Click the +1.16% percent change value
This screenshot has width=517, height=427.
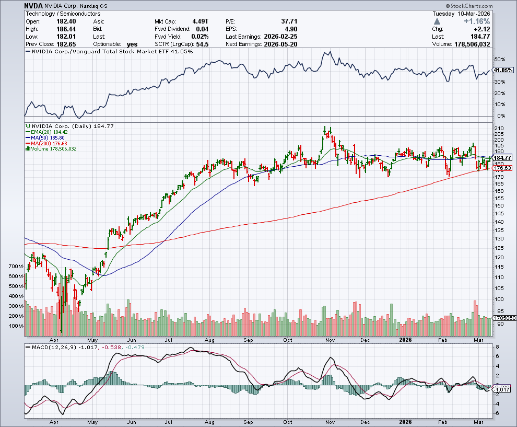pyautogui.click(x=477, y=21)
